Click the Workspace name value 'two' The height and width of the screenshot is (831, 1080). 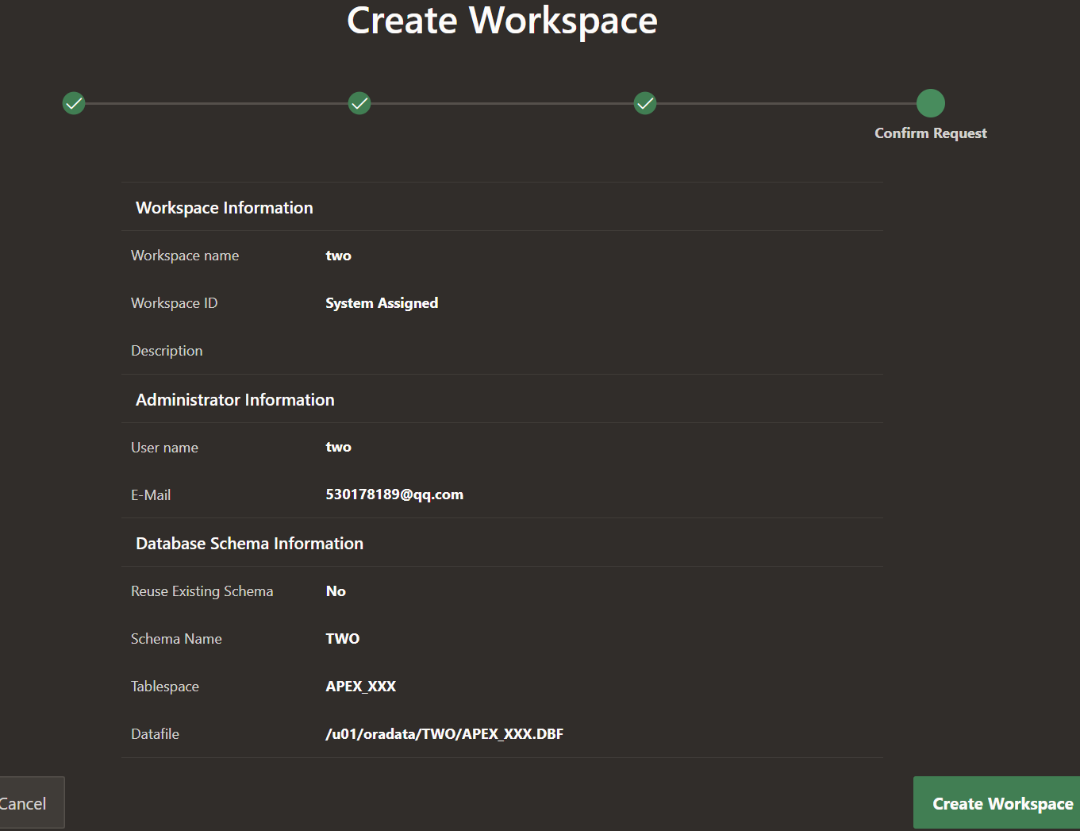339,256
